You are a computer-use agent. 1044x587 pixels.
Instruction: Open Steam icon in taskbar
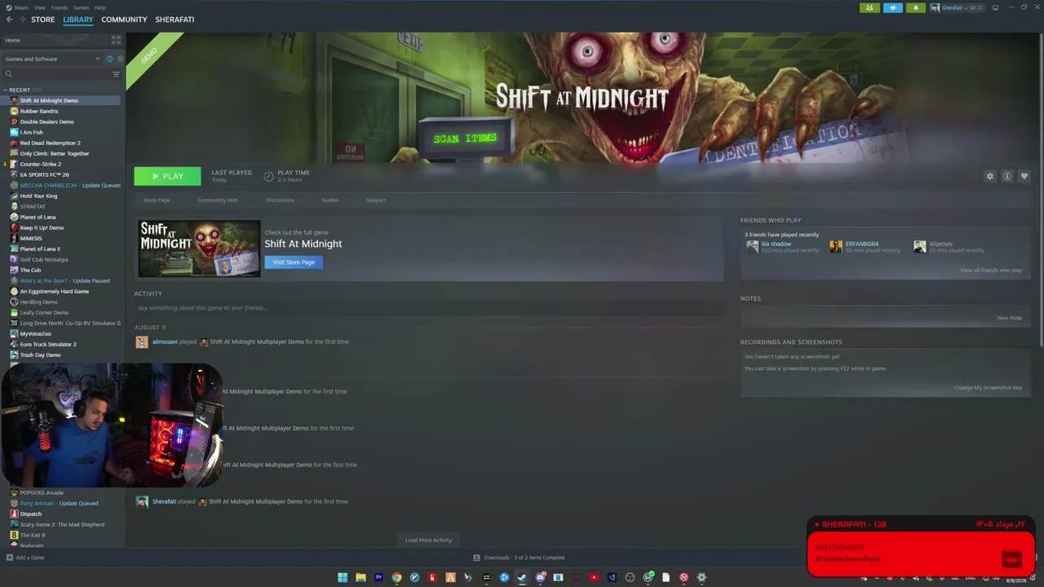pos(522,578)
